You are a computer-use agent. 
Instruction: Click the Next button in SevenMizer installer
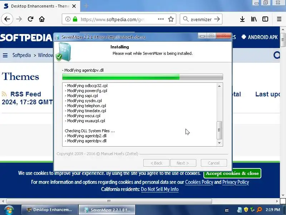(x=183, y=163)
